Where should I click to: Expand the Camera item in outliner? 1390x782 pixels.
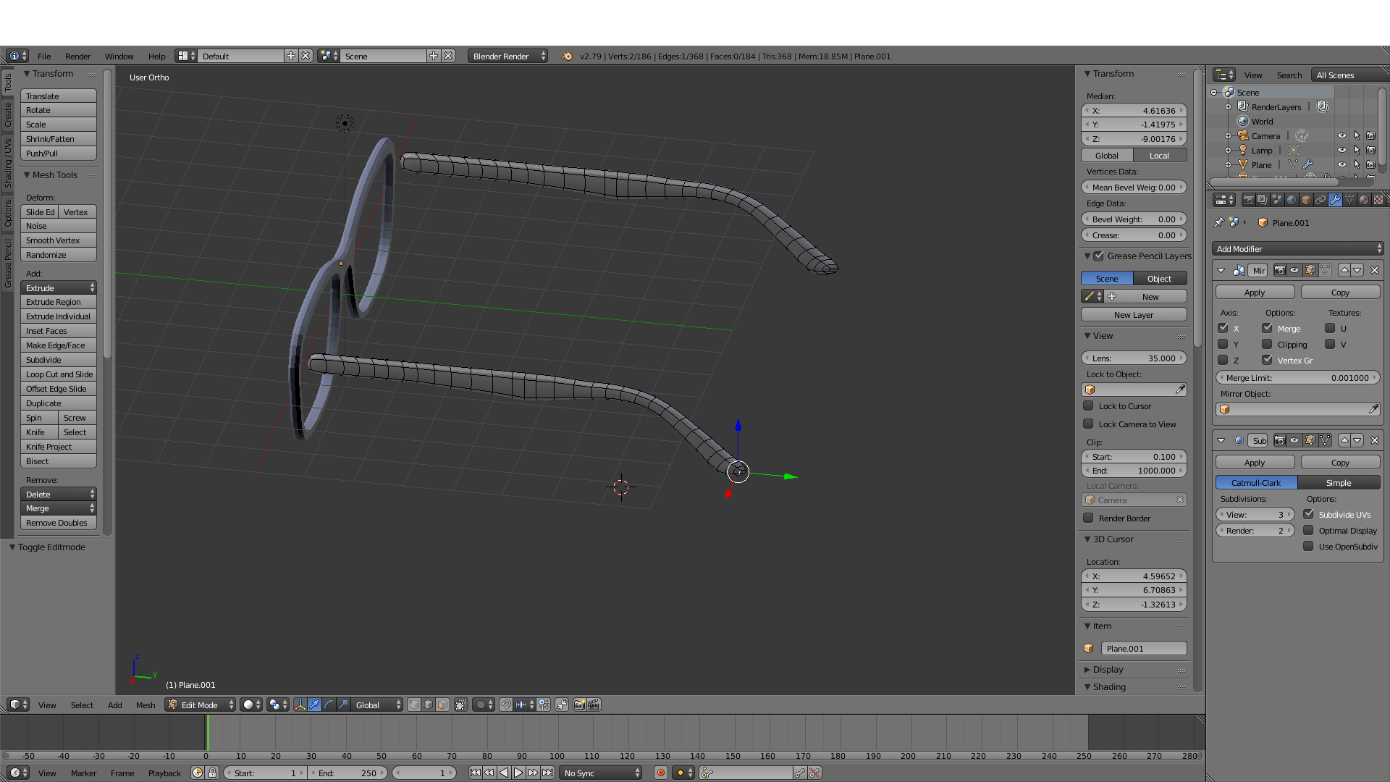1228,136
